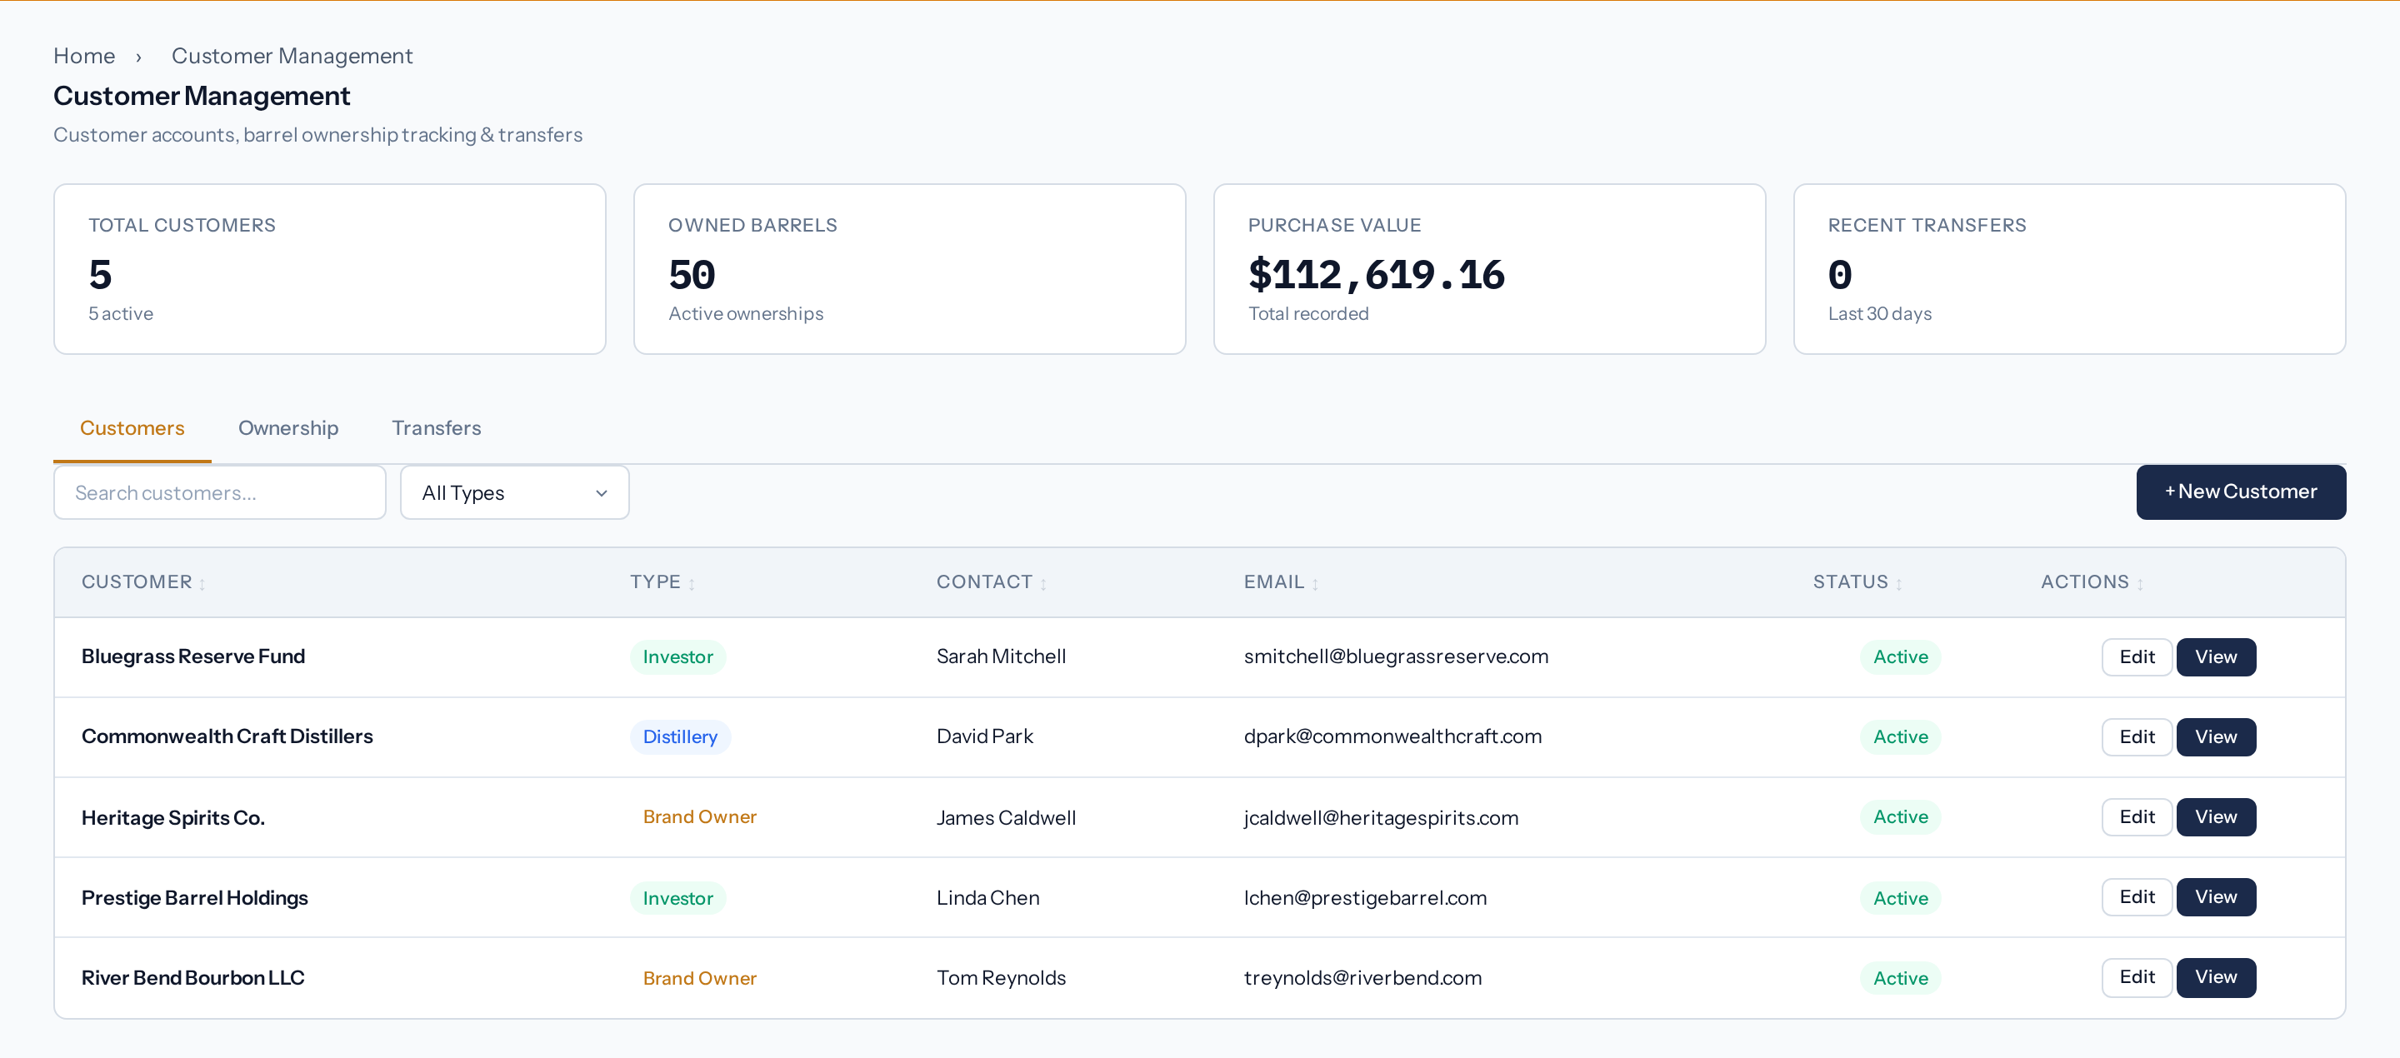Select the Customers tab

[x=132, y=428]
